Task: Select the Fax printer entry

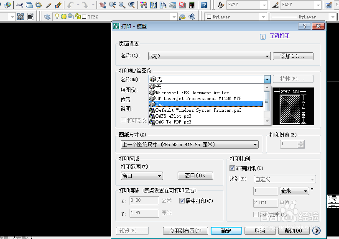Action: 206,104
